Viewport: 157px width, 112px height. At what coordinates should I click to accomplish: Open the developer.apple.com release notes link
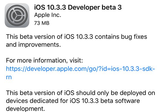(80, 69)
